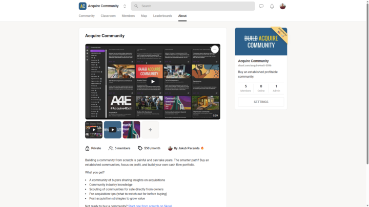
Task: Switch to the Members tab
Action: point(128,16)
